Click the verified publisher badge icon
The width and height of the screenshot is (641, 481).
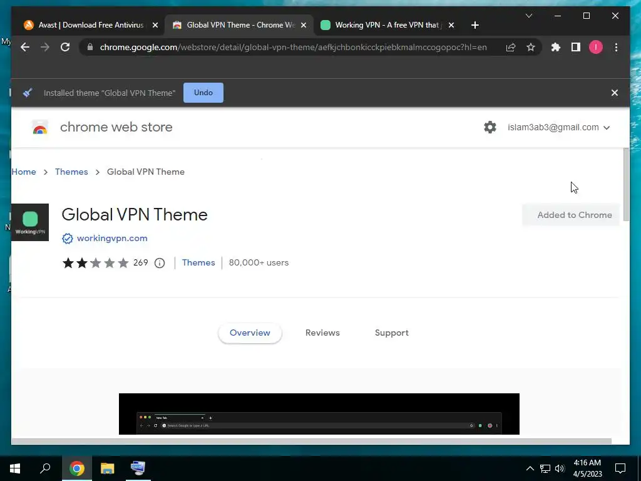68,239
